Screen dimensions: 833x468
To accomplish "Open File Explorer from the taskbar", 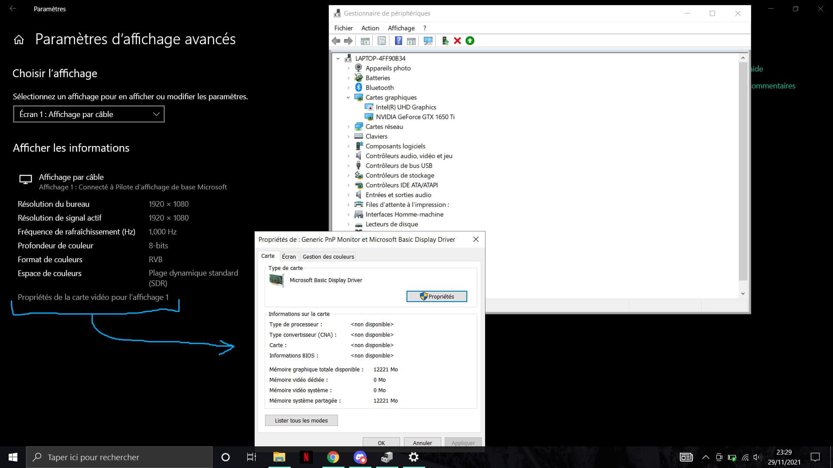I will 279,457.
